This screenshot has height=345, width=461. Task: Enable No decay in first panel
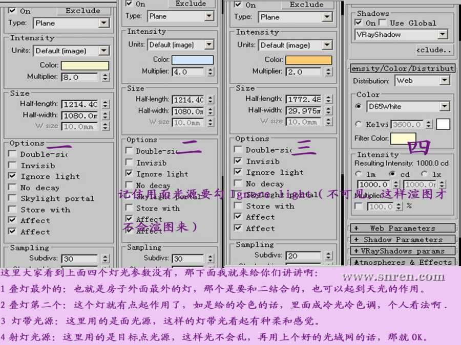click(x=12, y=187)
